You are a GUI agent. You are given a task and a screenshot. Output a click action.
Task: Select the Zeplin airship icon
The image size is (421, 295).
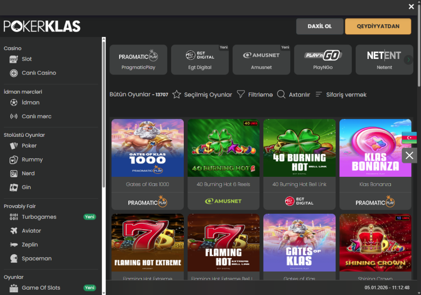14,245
